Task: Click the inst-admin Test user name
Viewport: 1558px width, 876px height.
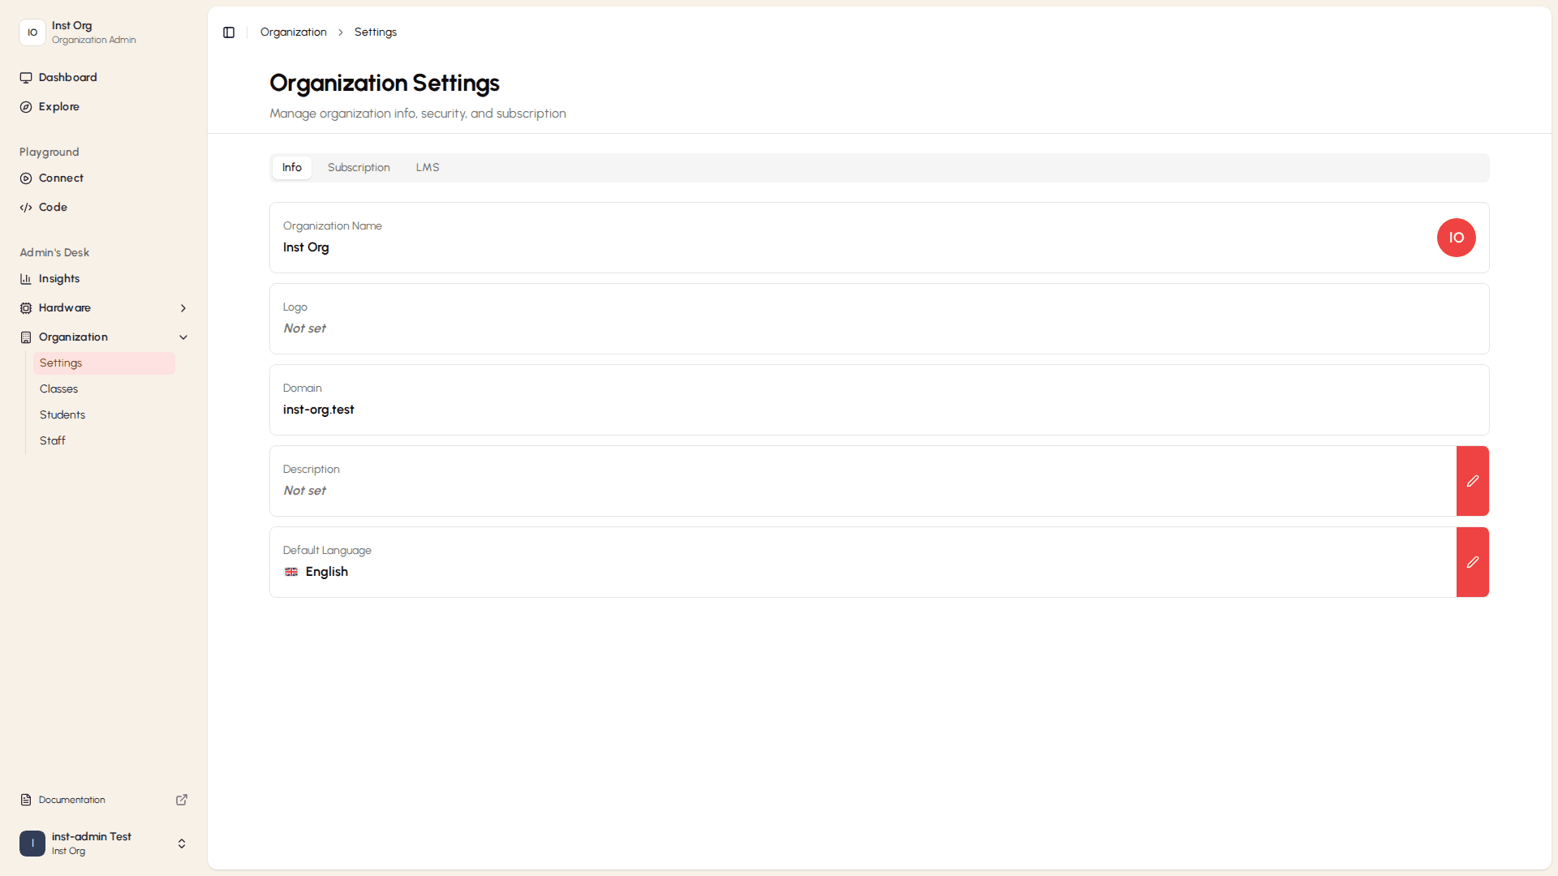Action: click(x=92, y=837)
